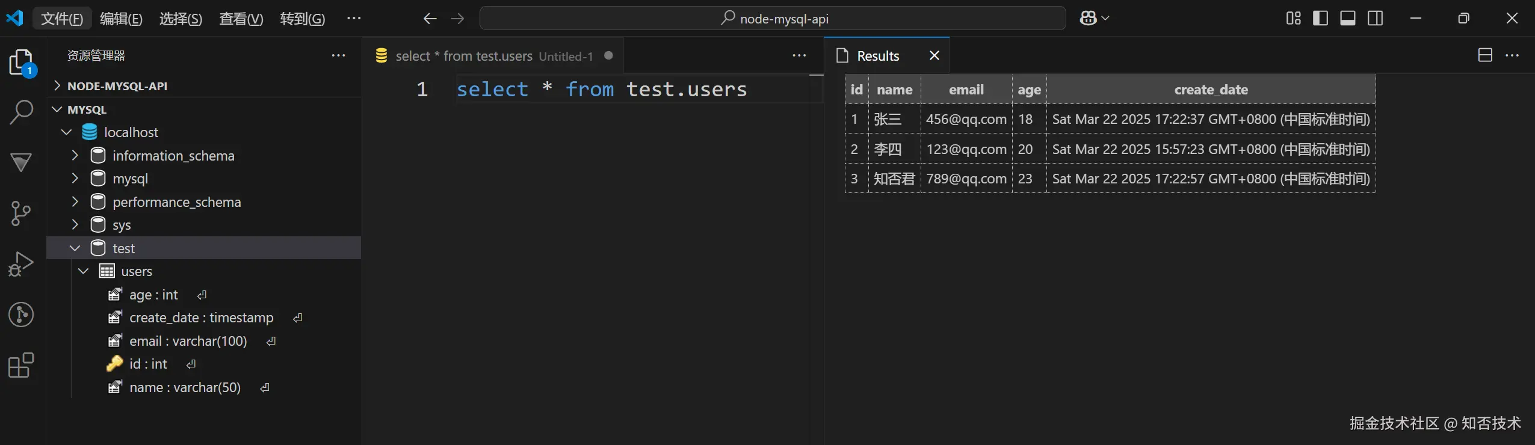Click the Customize Layout icon

(1293, 19)
